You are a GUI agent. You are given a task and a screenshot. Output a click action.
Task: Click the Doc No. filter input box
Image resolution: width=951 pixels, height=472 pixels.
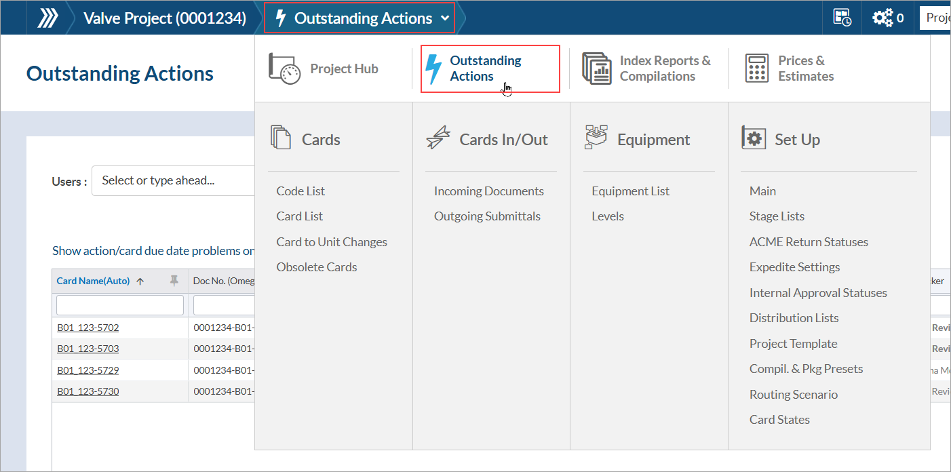(x=224, y=305)
